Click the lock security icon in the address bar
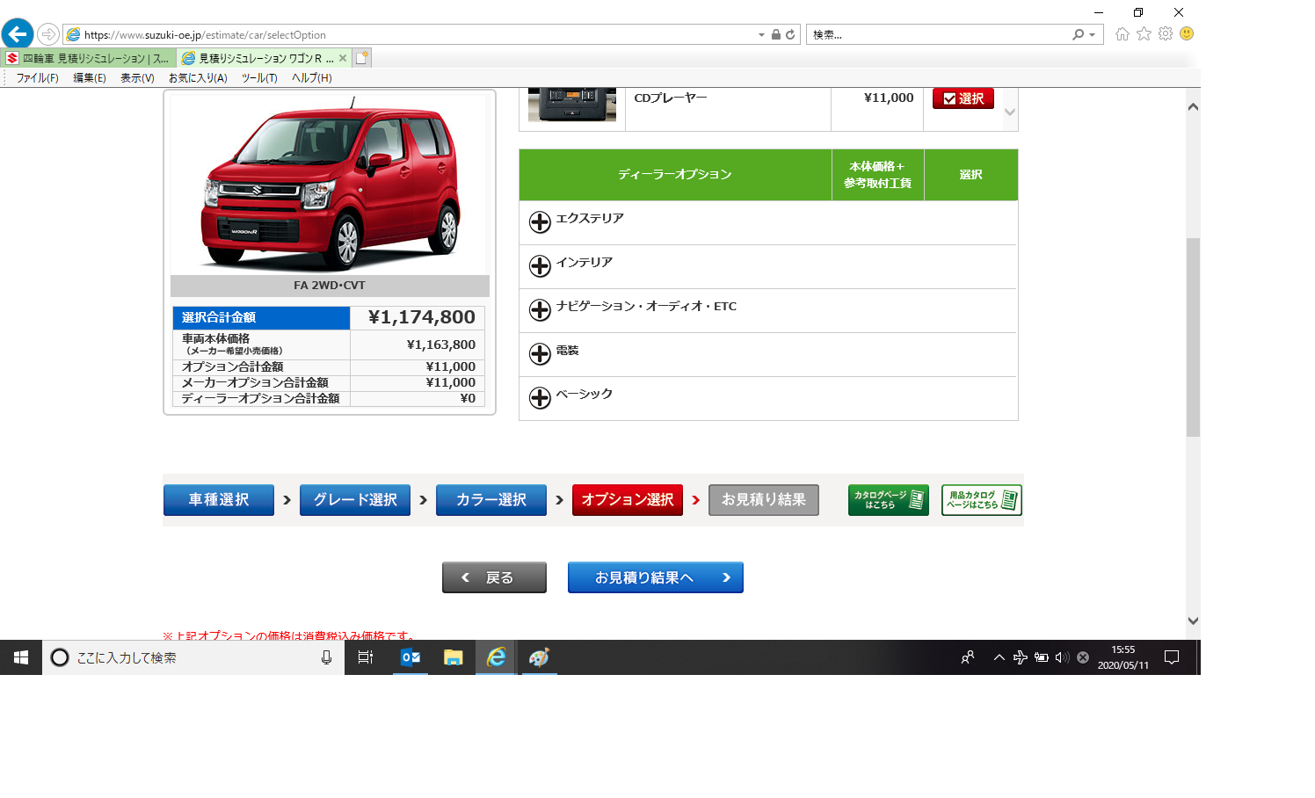The height and width of the screenshot is (798, 1315). (776, 34)
